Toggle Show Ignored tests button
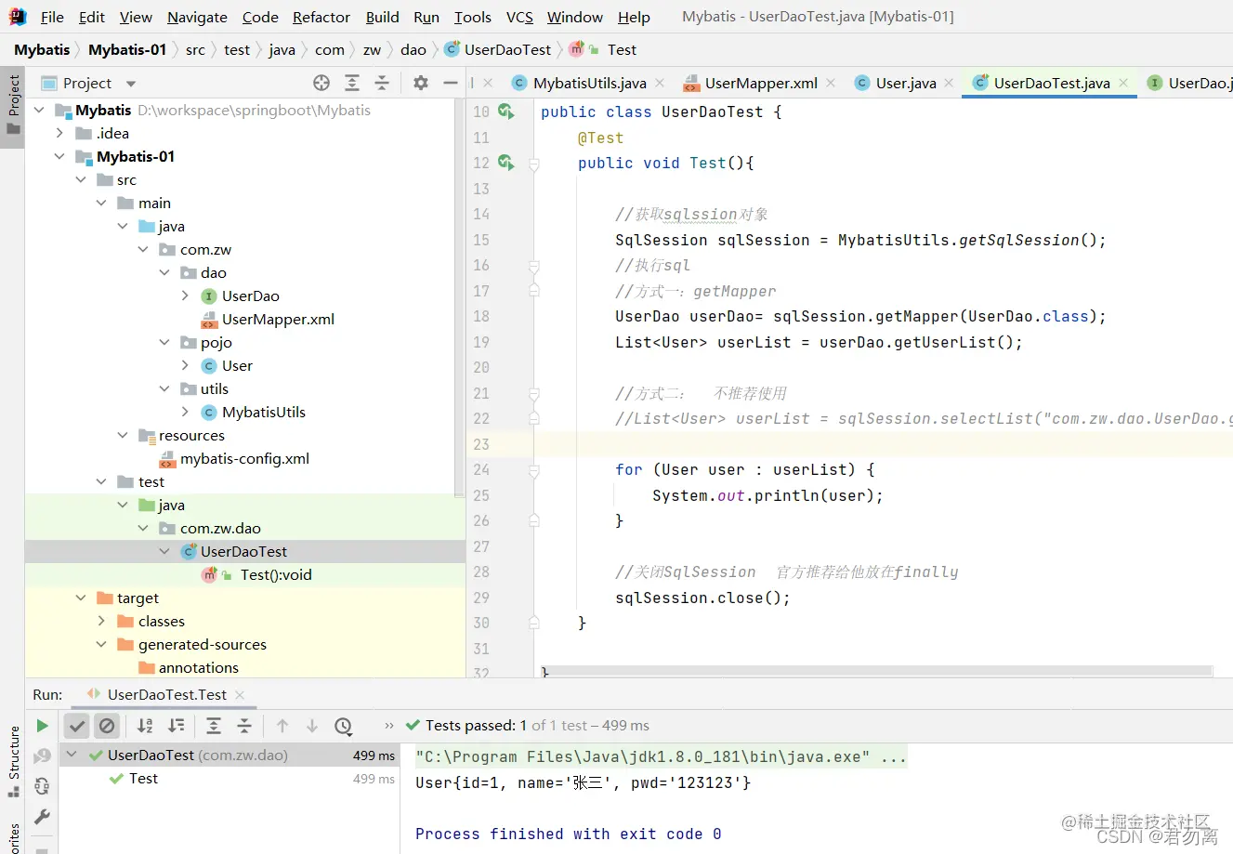1233x854 pixels. pyautogui.click(x=107, y=726)
